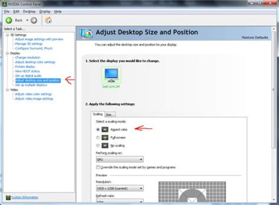Open the Back history dropdown arrow
This screenshot has height=205, width=279.
27,20
